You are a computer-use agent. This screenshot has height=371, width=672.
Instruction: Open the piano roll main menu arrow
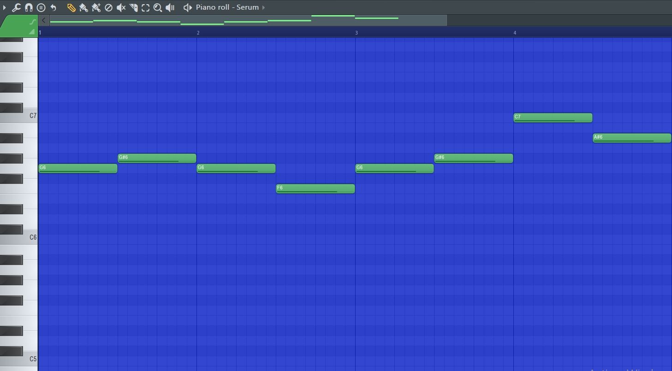(x=4, y=7)
